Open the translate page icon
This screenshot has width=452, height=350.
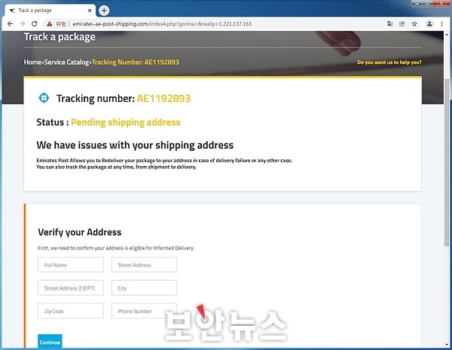point(390,24)
